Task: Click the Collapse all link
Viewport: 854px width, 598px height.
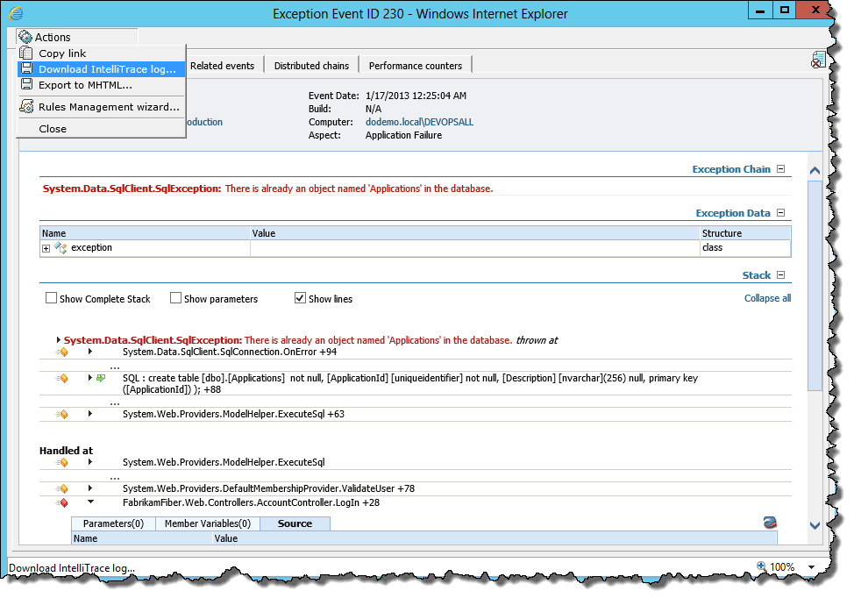Action: click(767, 298)
